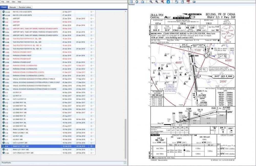Click the chart list vertical scrollbar thumb
Viewport: 256px width, 166px height.
(125, 139)
